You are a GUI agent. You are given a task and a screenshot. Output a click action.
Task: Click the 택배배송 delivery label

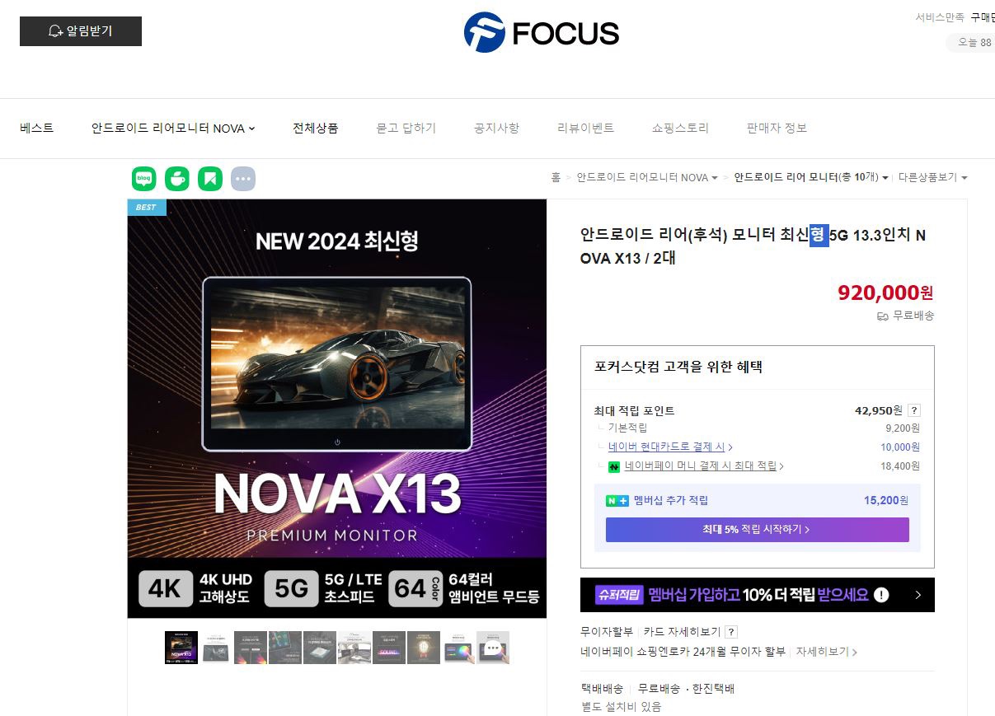click(602, 688)
